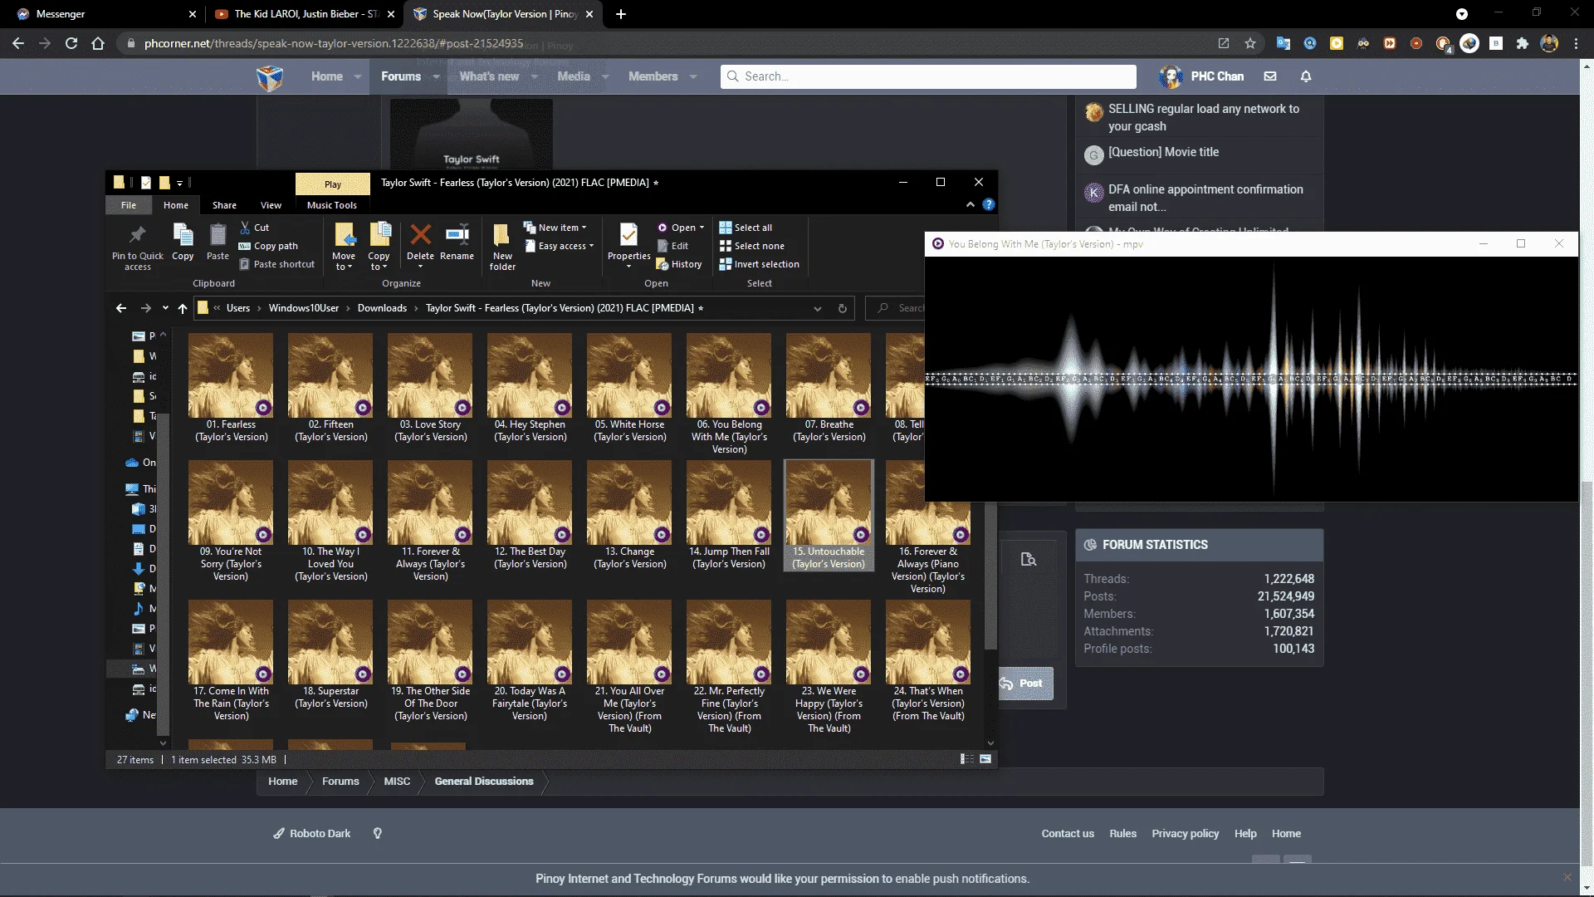Click Copy path in Clipboard group
This screenshot has height=897, width=1594.
(x=267, y=246)
